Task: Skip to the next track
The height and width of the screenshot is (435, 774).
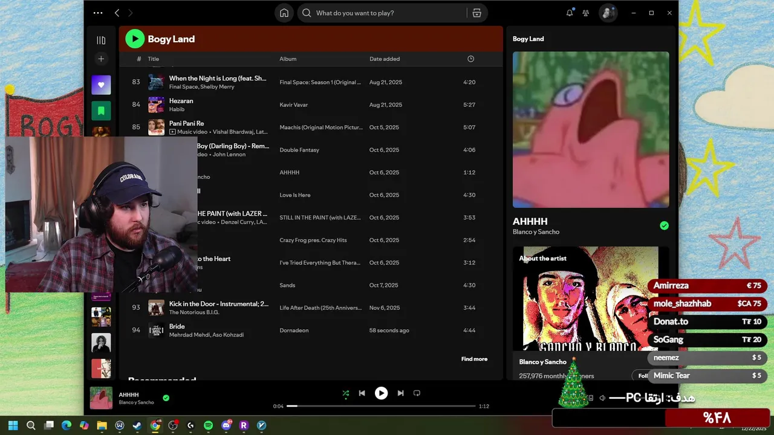Action: [400, 393]
